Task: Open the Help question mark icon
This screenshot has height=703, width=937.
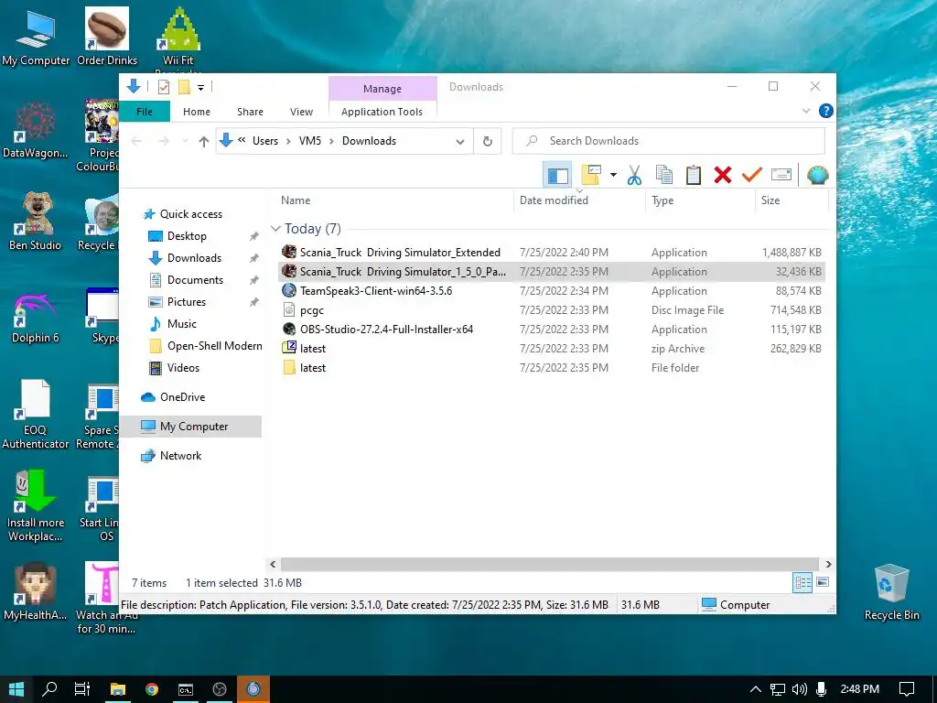Action: point(826,111)
